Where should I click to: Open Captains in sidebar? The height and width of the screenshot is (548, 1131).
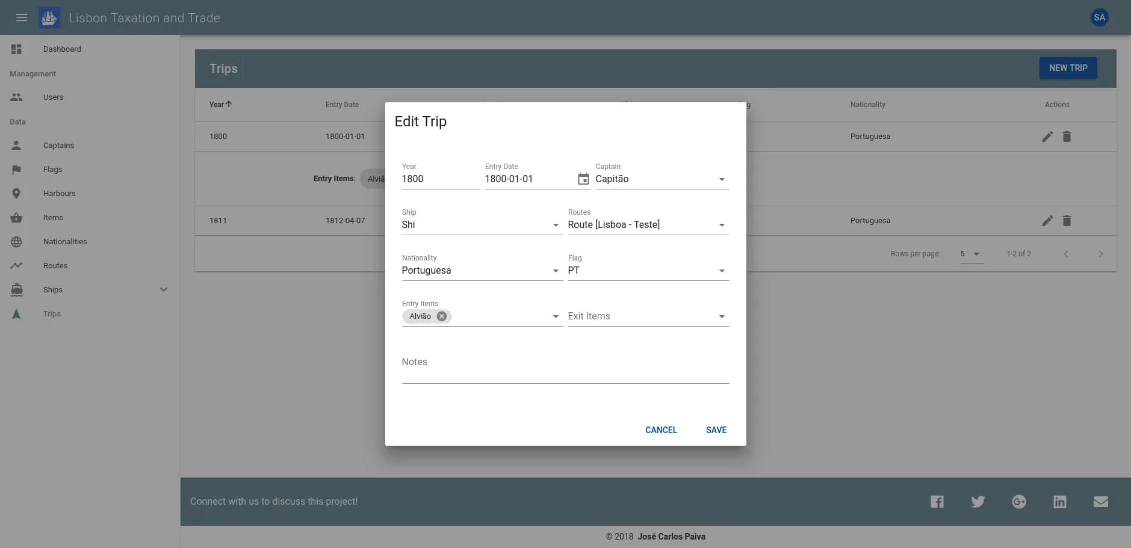58,146
